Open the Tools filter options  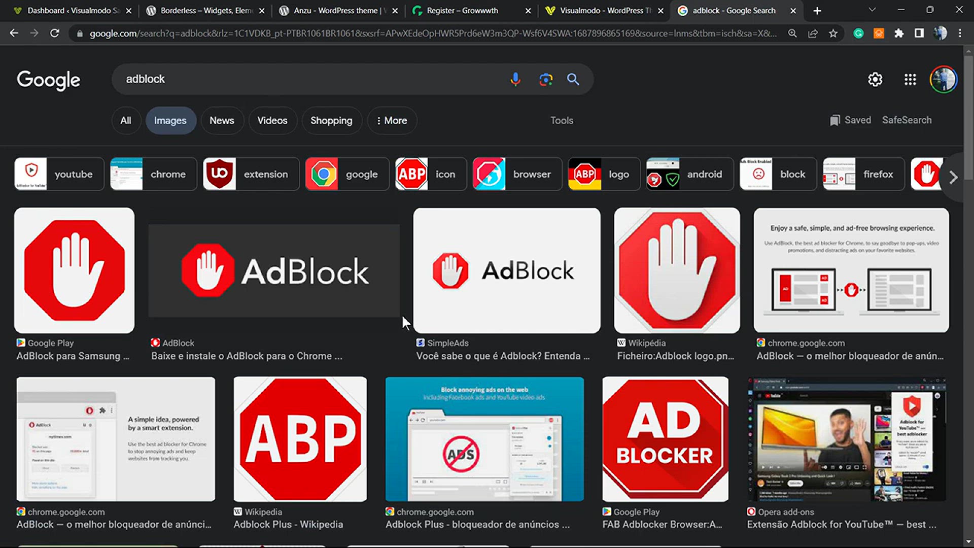562,121
